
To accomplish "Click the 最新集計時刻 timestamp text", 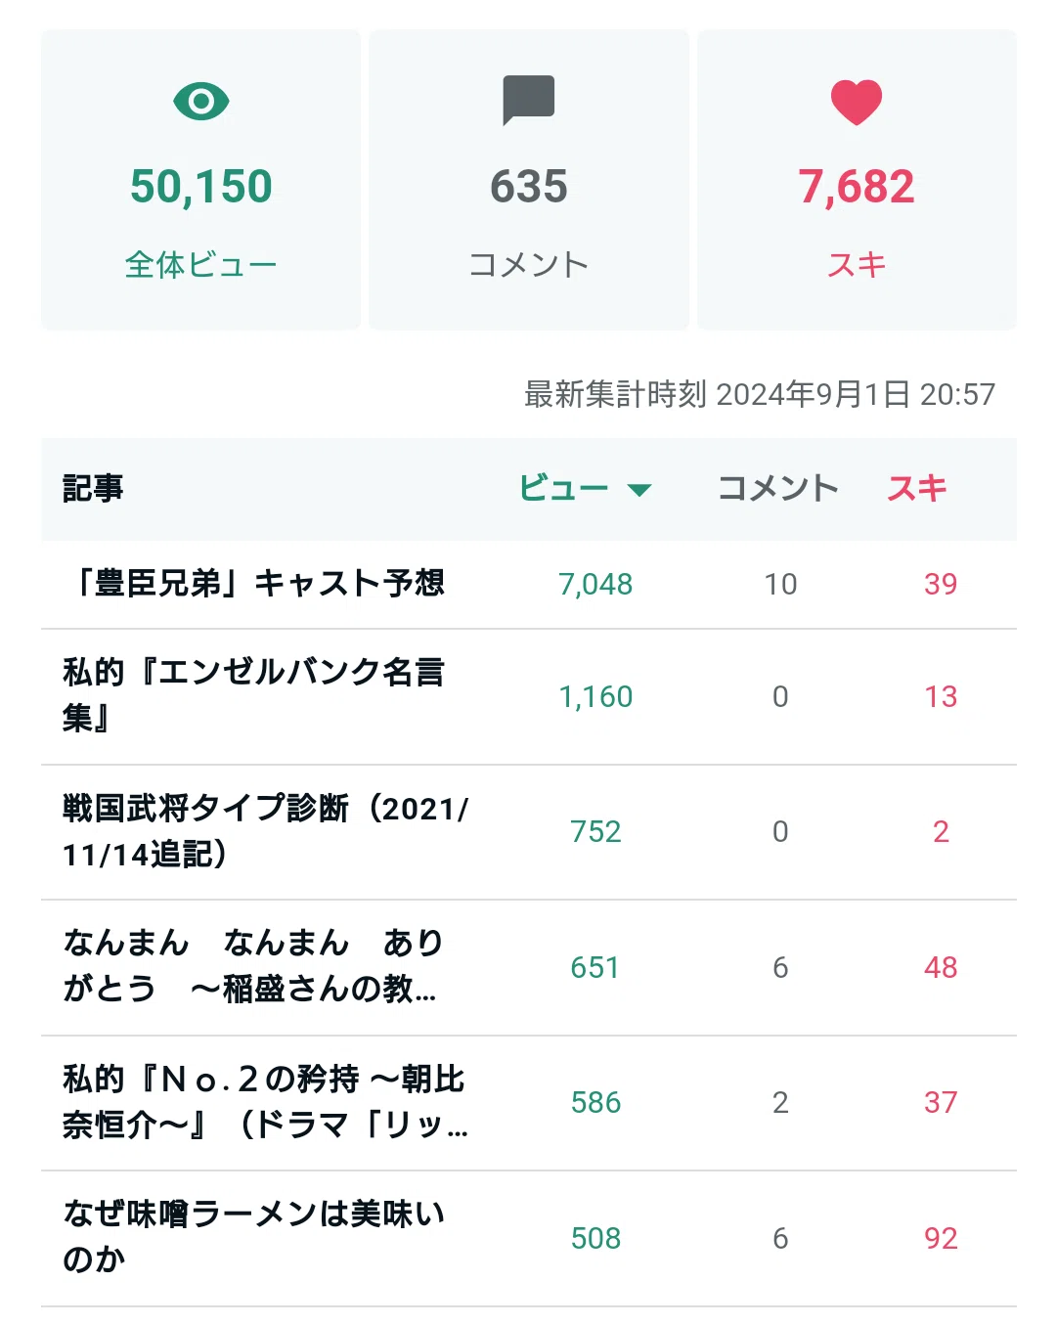I will click(x=760, y=394).
